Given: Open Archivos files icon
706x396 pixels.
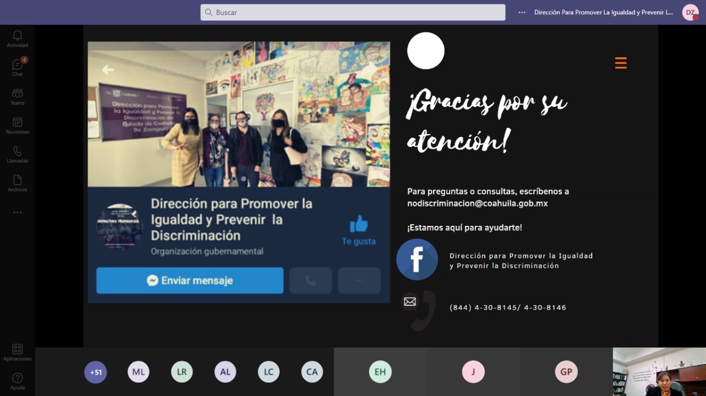Looking at the screenshot, I should (x=17, y=183).
